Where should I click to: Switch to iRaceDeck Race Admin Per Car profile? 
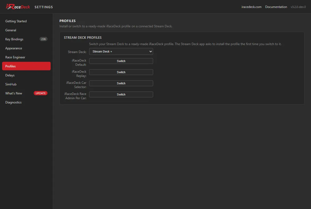[x=121, y=94]
